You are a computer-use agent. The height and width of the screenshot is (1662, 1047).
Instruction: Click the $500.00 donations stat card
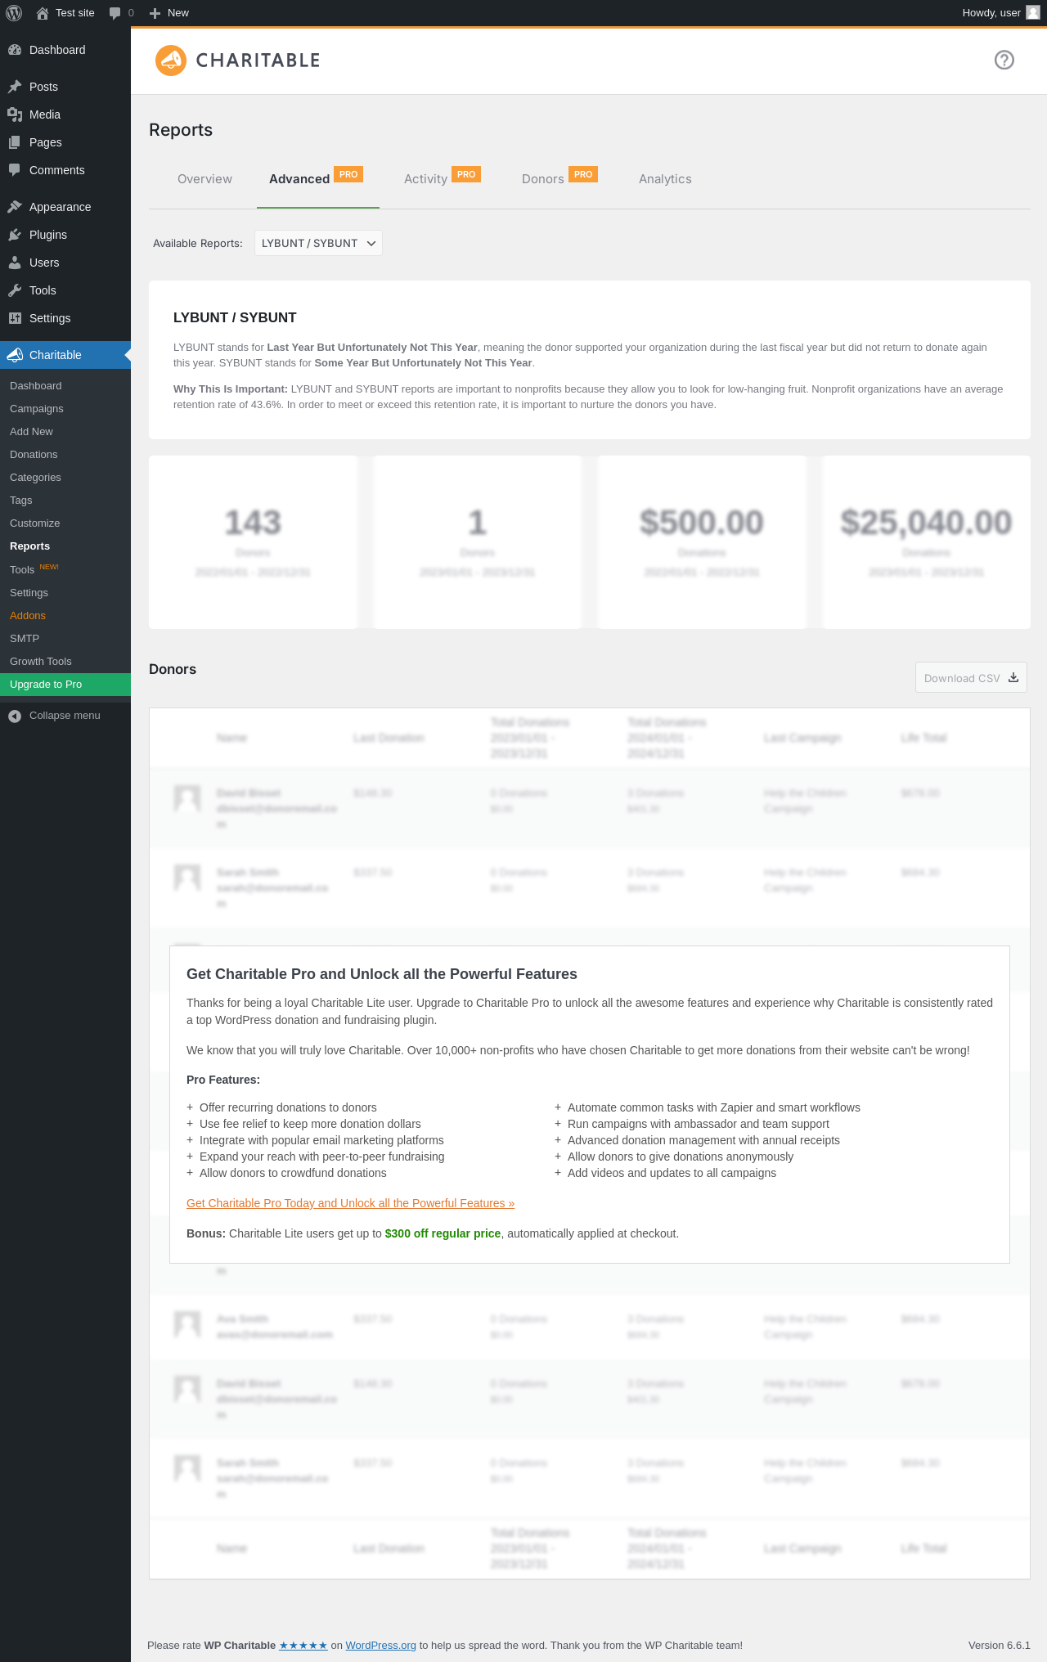(702, 542)
